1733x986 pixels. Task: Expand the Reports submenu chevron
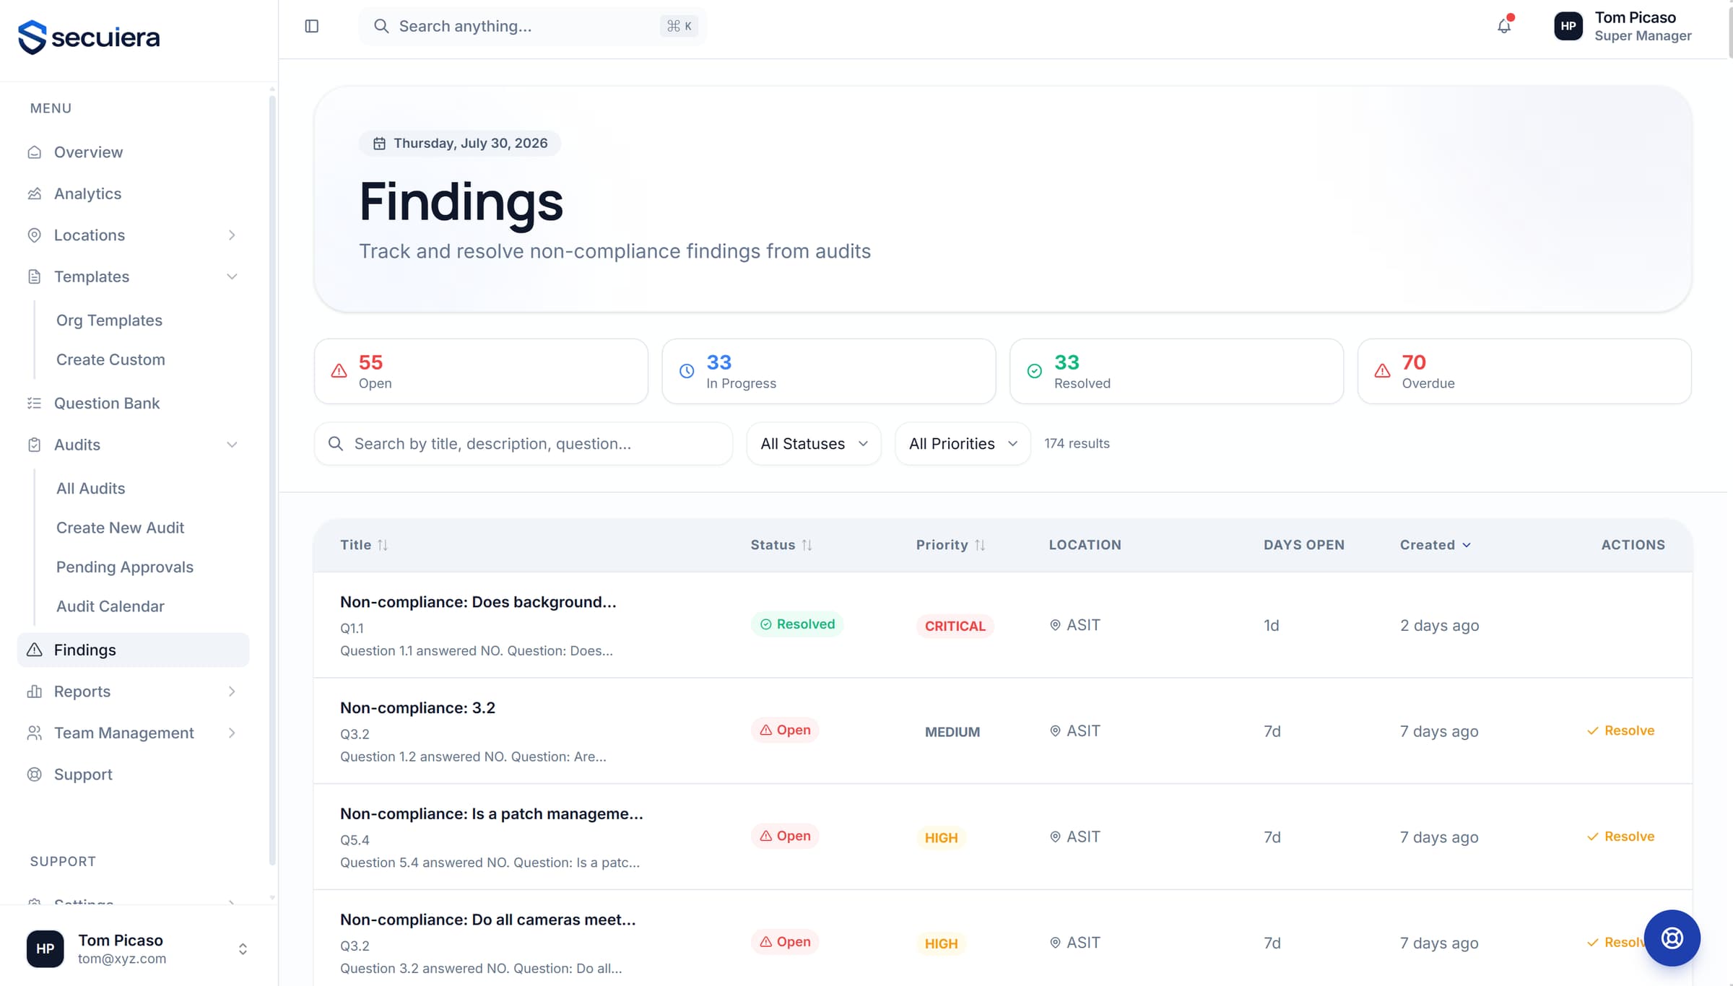232,691
